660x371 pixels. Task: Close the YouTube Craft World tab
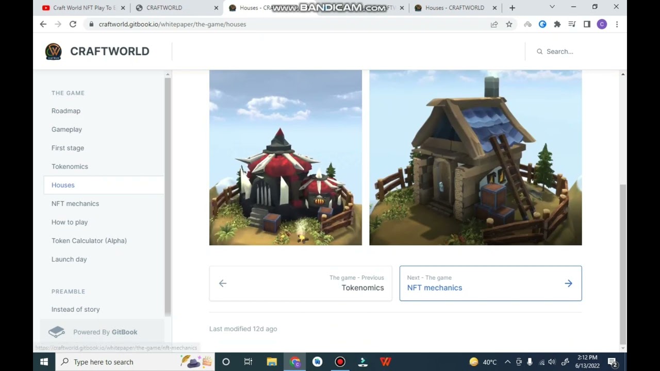(x=123, y=8)
